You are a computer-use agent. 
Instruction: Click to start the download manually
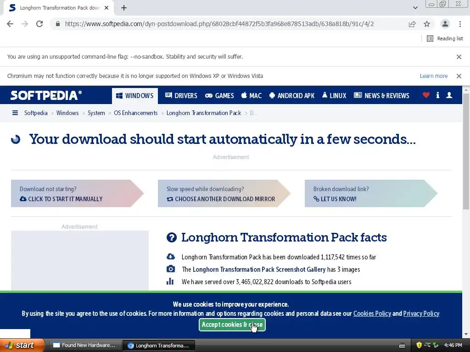pos(77,193)
